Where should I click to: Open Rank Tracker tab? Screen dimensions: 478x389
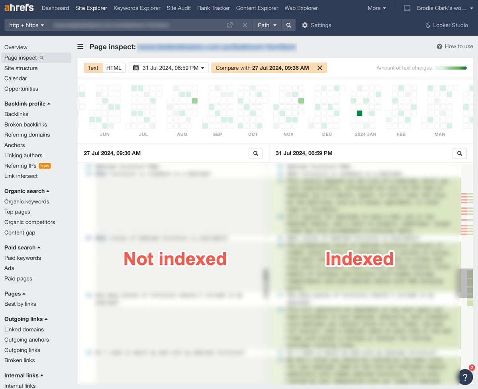point(214,8)
